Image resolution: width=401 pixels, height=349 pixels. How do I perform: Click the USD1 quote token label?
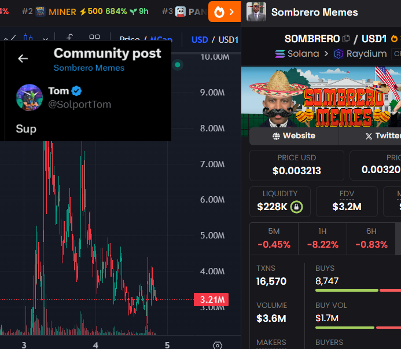[374, 39]
